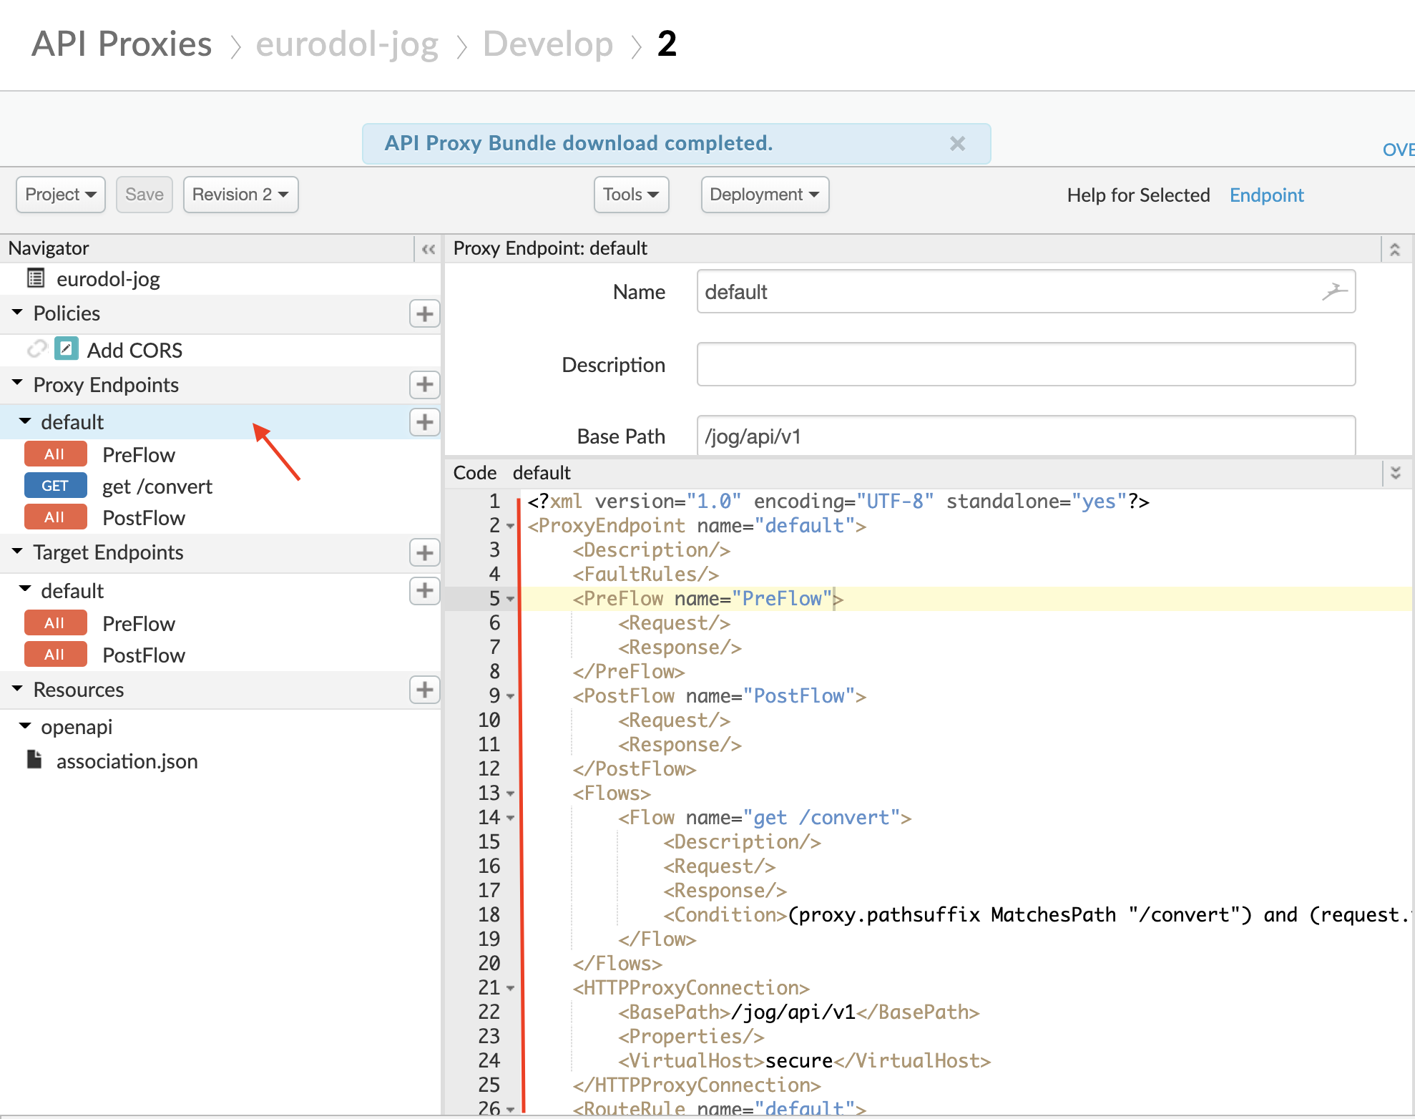Select PreFlow under target endpoint default

(139, 624)
